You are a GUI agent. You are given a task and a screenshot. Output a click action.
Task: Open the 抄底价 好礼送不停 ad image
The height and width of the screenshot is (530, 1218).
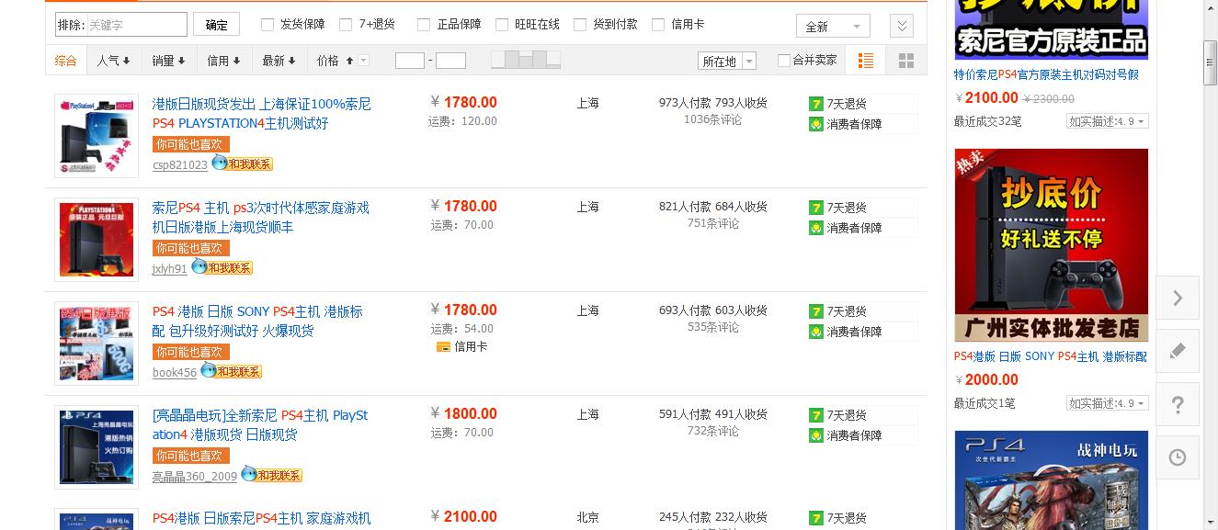point(1052,245)
